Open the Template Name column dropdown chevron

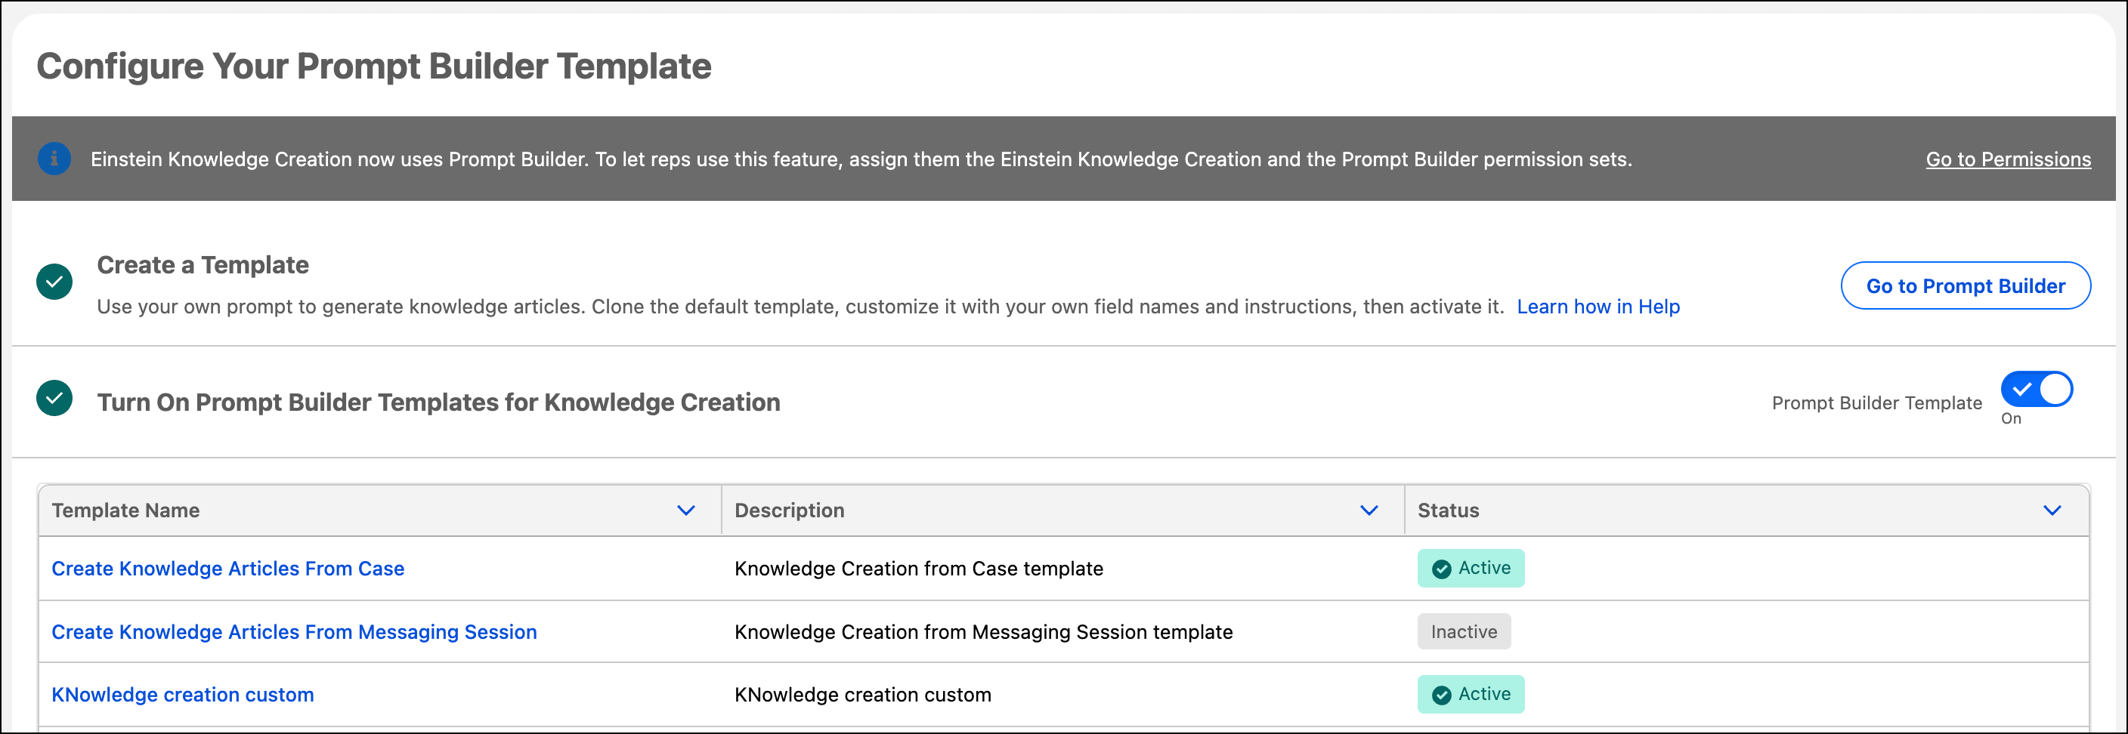(685, 510)
